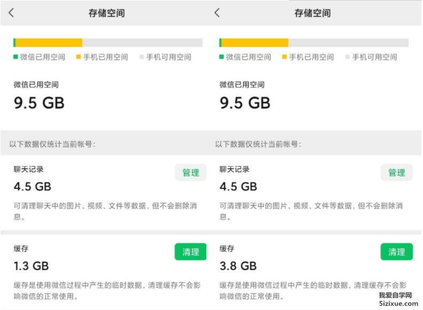Click the 9.5 GB value in right screenshot
Viewport: 423px width, 310px height.
pyautogui.click(x=245, y=103)
